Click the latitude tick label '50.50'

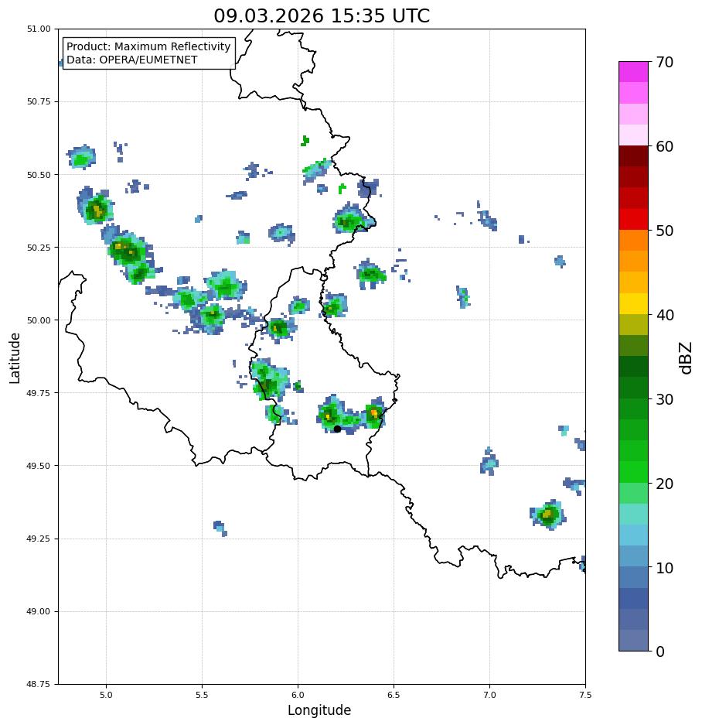39,175
